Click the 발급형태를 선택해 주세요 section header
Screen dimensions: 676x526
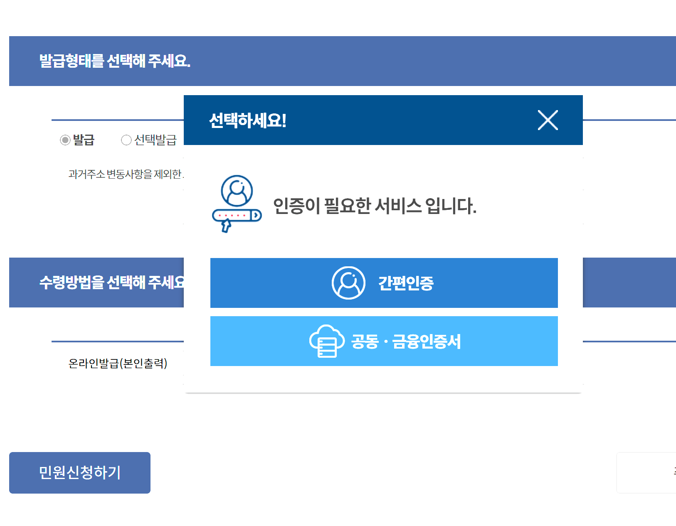114,61
